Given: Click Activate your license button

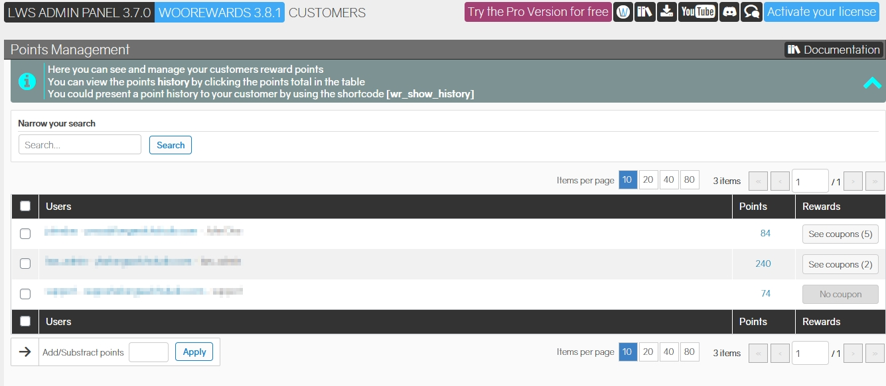Looking at the screenshot, I should point(822,12).
